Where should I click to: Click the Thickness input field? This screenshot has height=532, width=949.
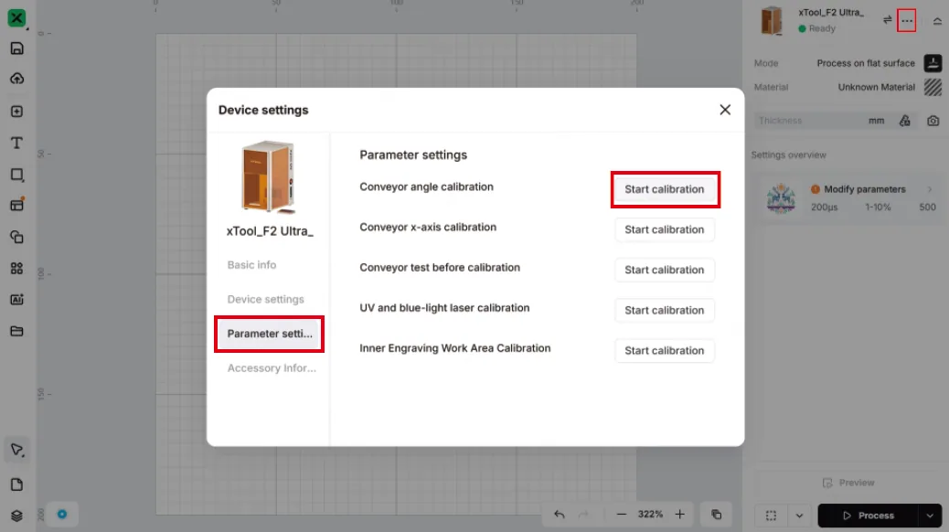(x=808, y=121)
